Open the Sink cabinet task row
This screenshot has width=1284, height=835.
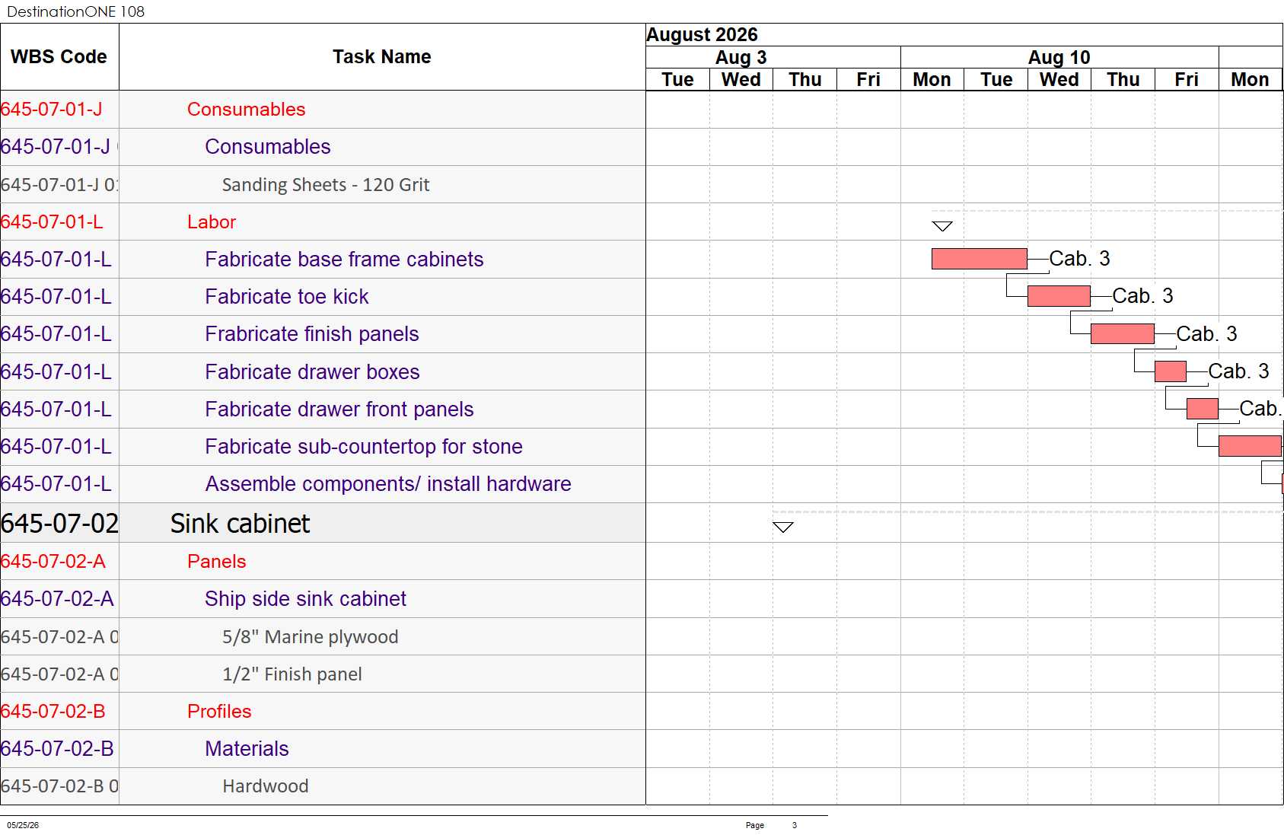click(323, 524)
